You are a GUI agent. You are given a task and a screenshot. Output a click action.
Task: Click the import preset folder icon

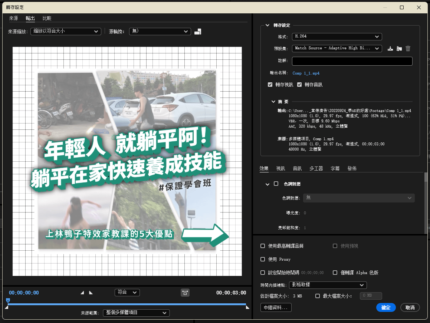pyautogui.click(x=399, y=48)
